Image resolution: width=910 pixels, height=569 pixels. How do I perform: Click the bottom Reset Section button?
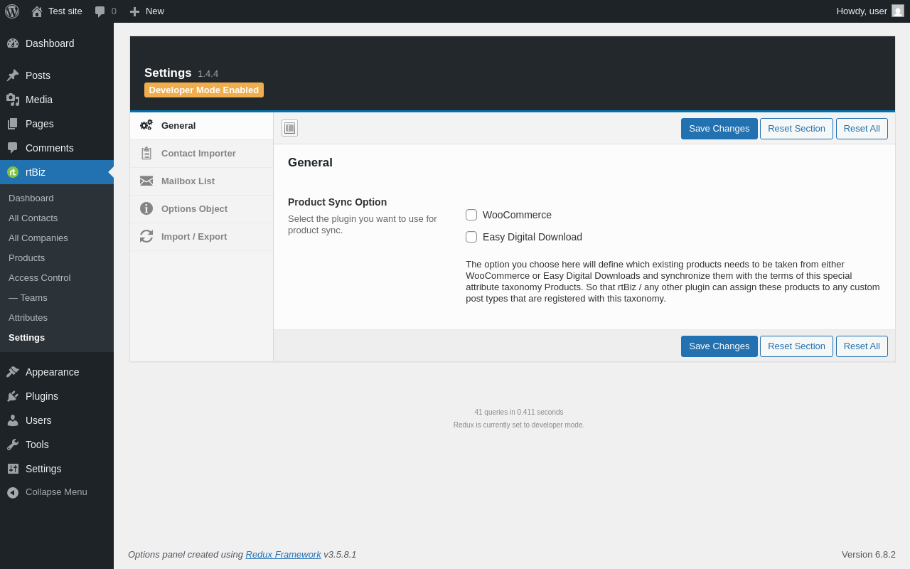click(x=796, y=346)
